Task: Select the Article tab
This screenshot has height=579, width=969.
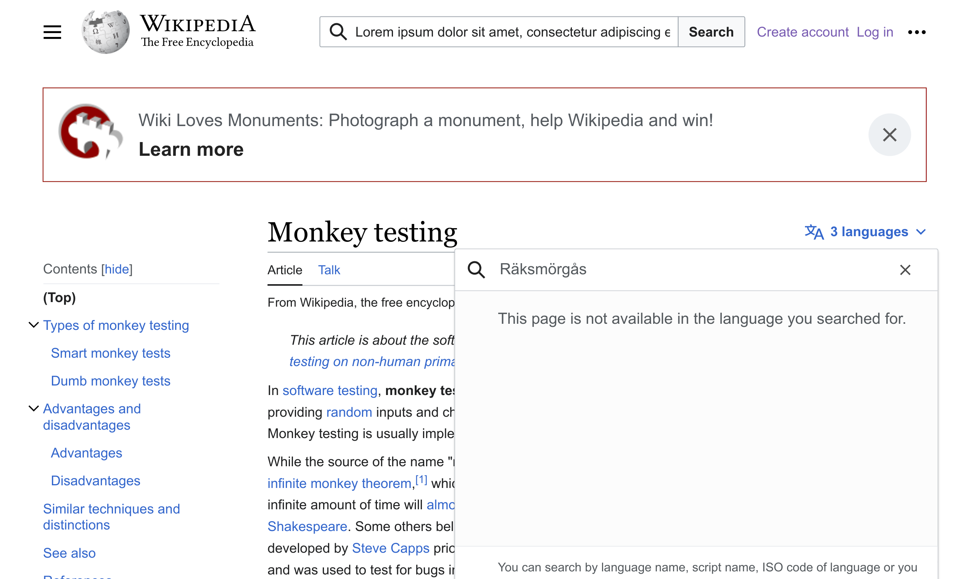Action: pos(285,270)
